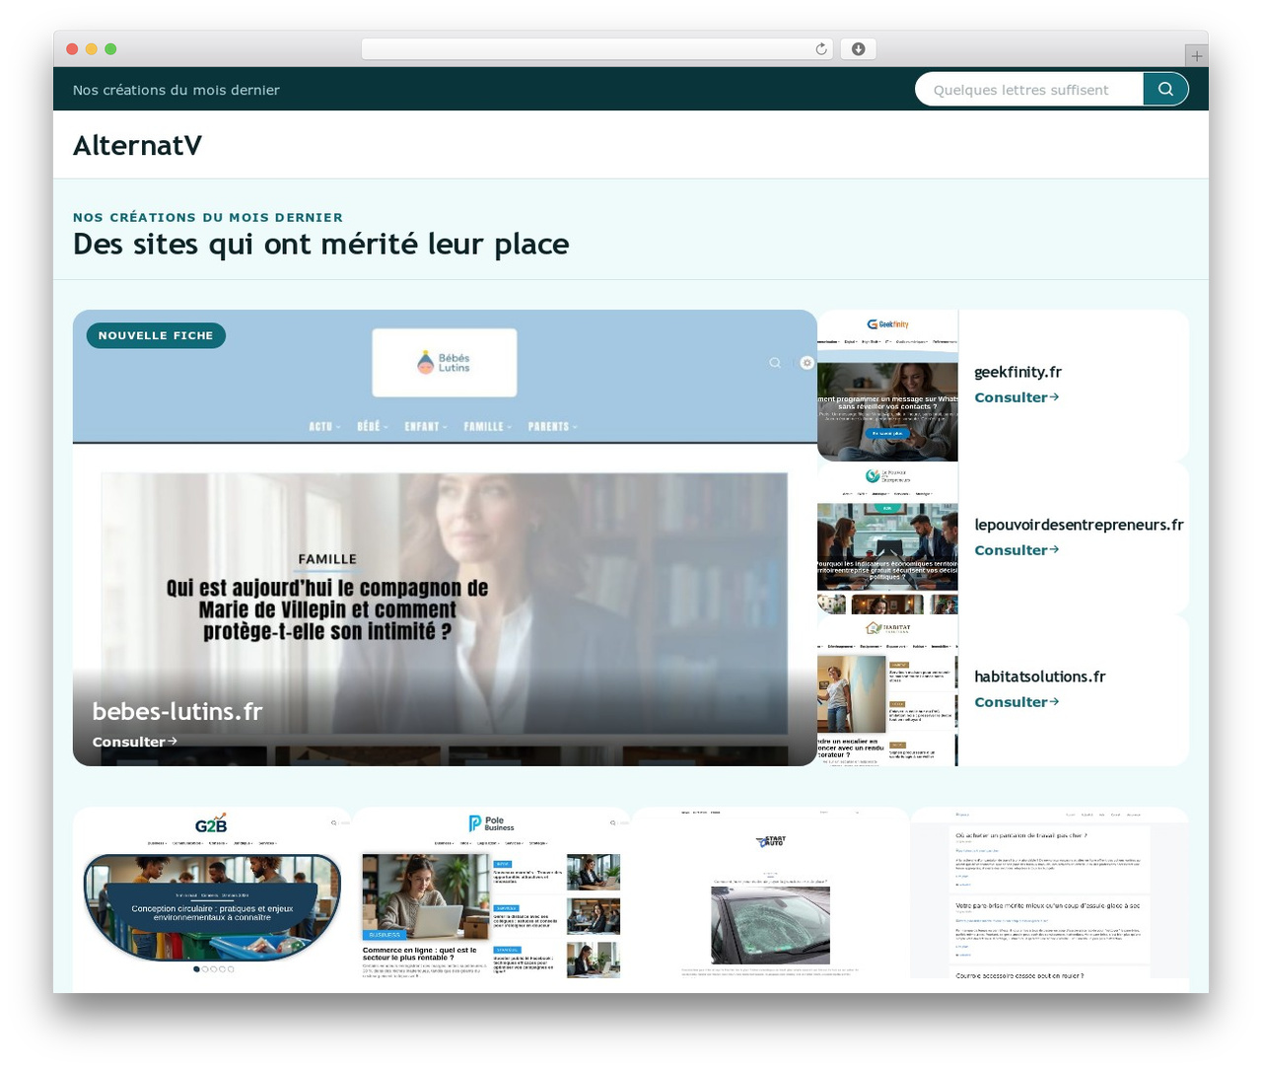Open the lepouvoirdesentrepreneurs.fr title
This screenshot has height=1069, width=1262.
(1079, 525)
